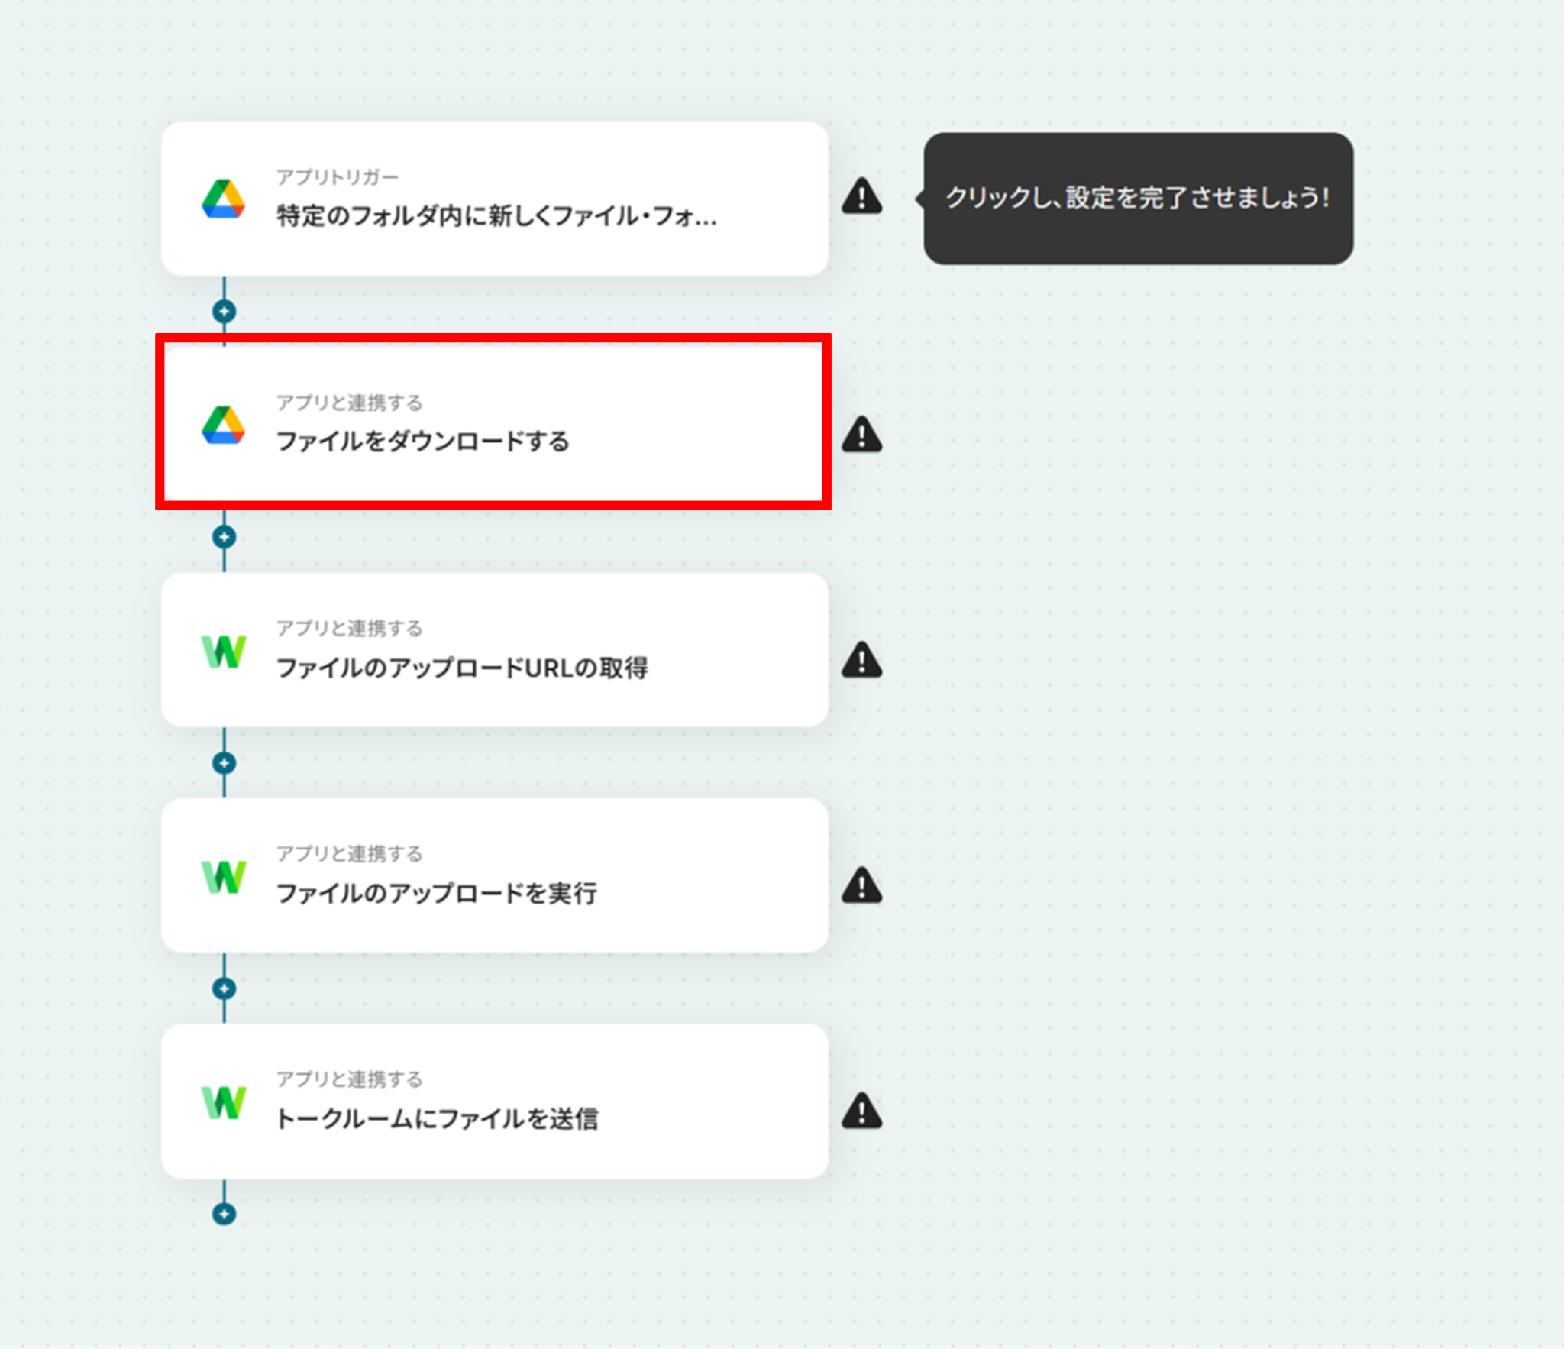Open the ファイルをダウンロードする step
The image size is (1564, 1349).
(495, 424)
